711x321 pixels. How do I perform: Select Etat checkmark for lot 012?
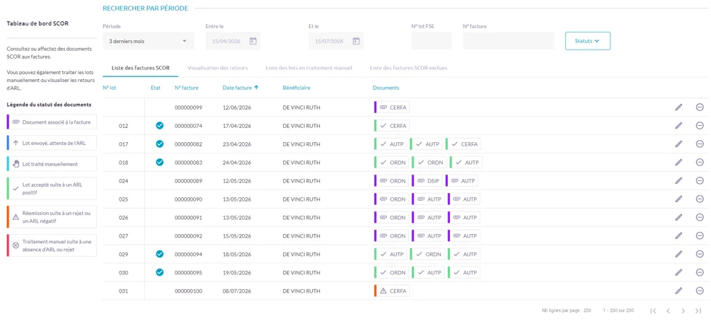point(159,126)
